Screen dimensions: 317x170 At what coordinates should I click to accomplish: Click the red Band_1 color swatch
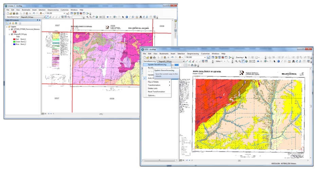[14, 39]
